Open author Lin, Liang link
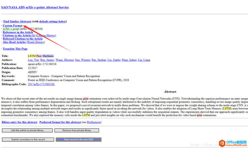This screenshot has height=148, width=248. pos(144,60)
